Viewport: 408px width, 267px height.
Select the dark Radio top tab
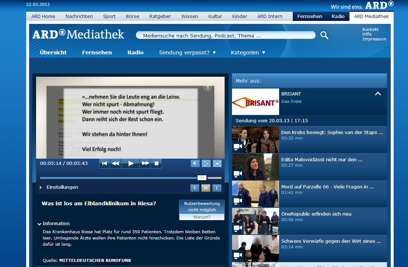click(338, 17)
